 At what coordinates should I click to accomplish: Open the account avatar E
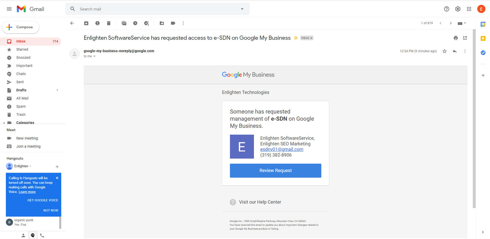tap(481, 9)
